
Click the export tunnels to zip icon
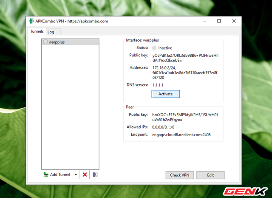pyautogui.click(x=95, y=174)
